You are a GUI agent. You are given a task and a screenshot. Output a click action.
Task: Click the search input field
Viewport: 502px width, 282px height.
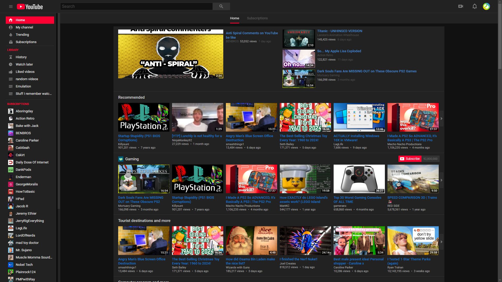[136, 6]
